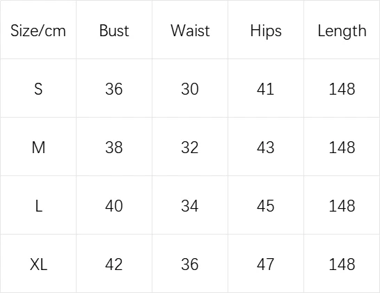Viewport: 380px width, 293px height.
Task: Select the Bust column header
Action: coord(114,31)
